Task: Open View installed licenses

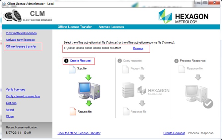Action: [x=21, y=33]
